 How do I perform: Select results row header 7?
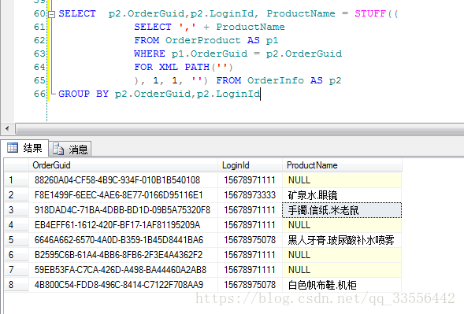[x=17, y=270]
